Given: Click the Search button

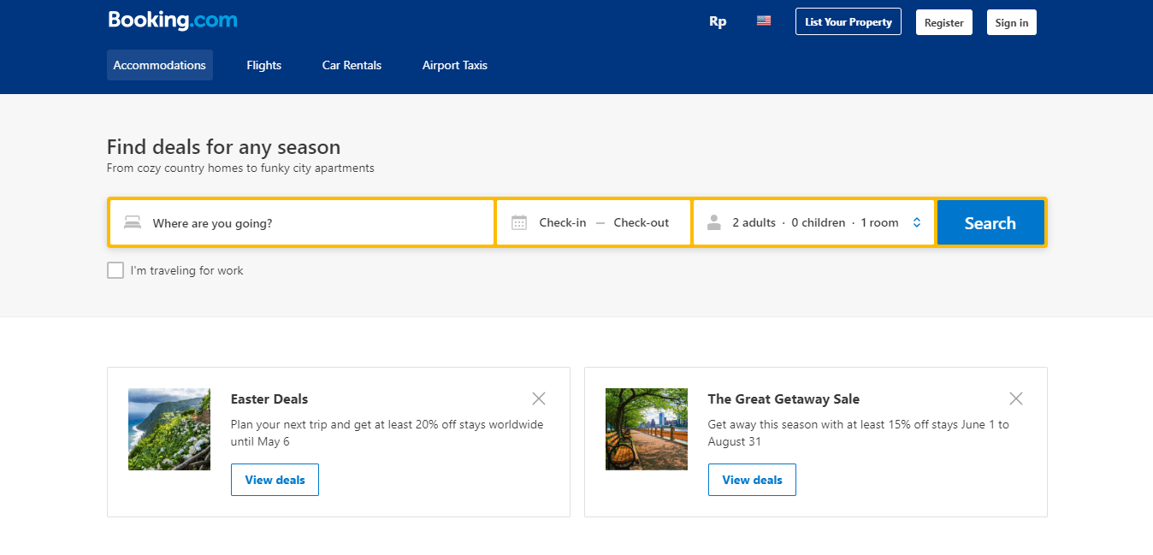Looking at the screenshot, I should tap(990, 221).
